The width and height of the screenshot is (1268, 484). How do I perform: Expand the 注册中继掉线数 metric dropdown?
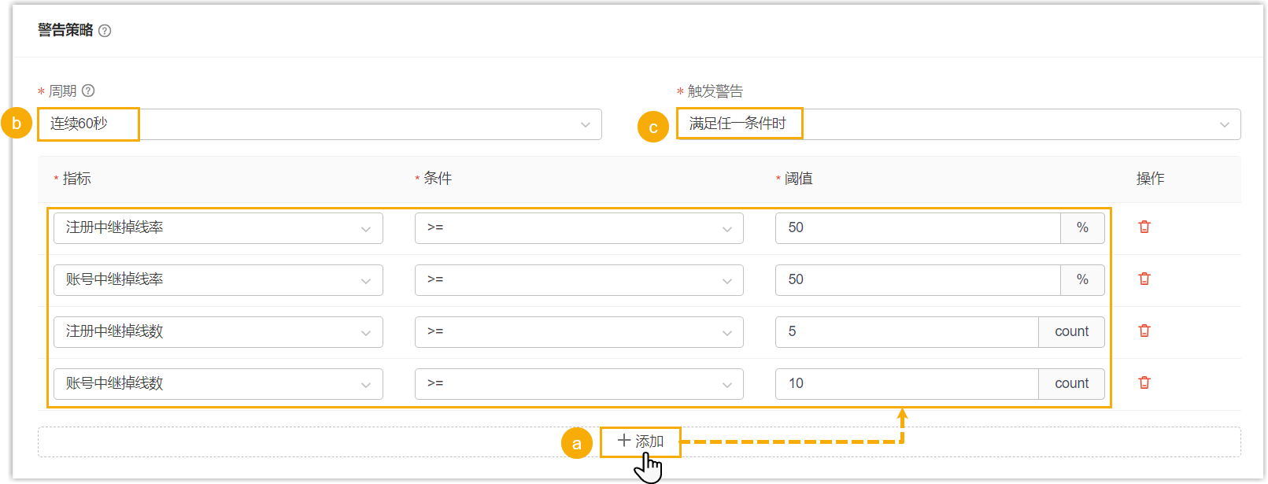tap(218, 332)
